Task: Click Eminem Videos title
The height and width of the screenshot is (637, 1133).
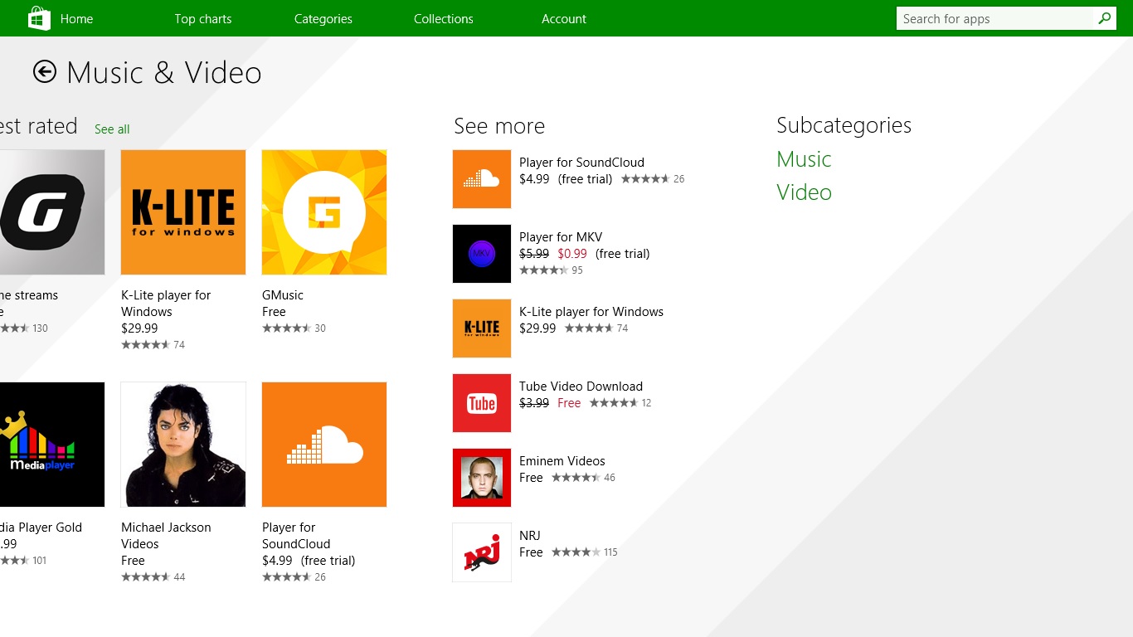Action: 562,461
